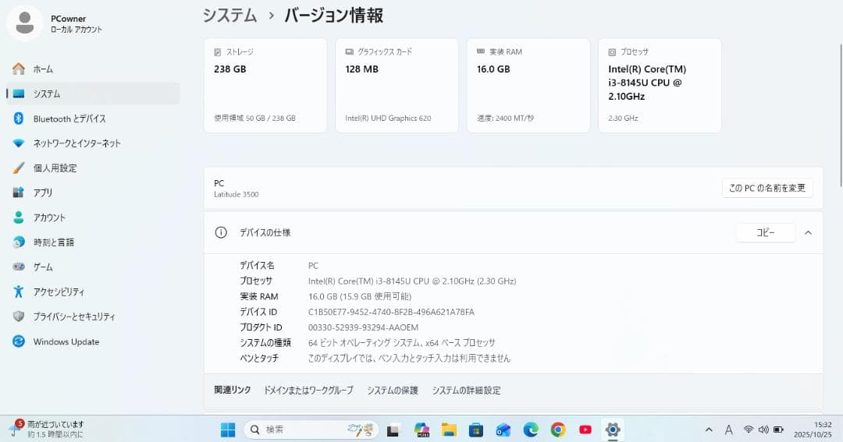Open Wi-Fi network tray icon

[748, 430]
